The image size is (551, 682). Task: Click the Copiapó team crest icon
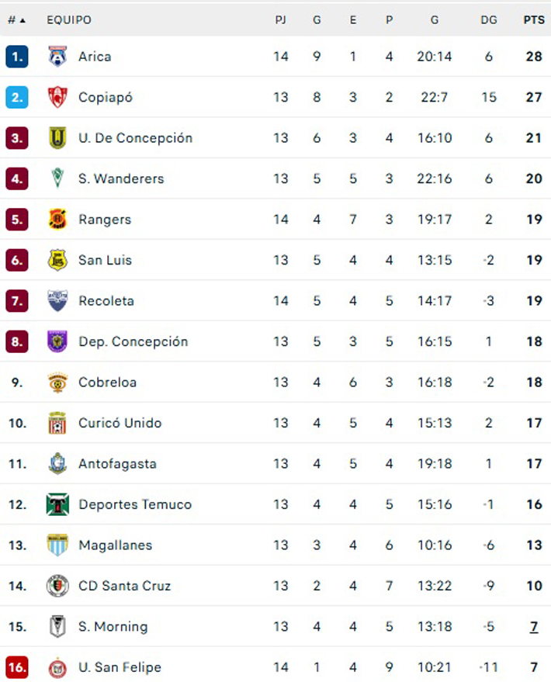pos(57,97)
